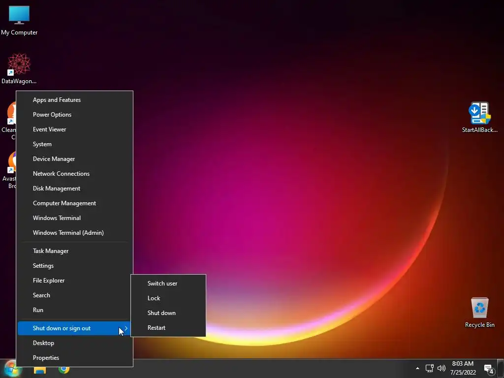The width and height of the screenshot is (504, 378).
Task: Open the Run dialog entry
Action: pos(75,310)
